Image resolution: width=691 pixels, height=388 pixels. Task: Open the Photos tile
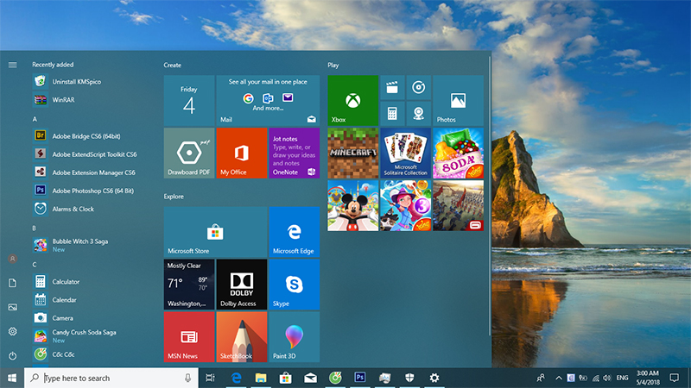(x=458, y=100)
